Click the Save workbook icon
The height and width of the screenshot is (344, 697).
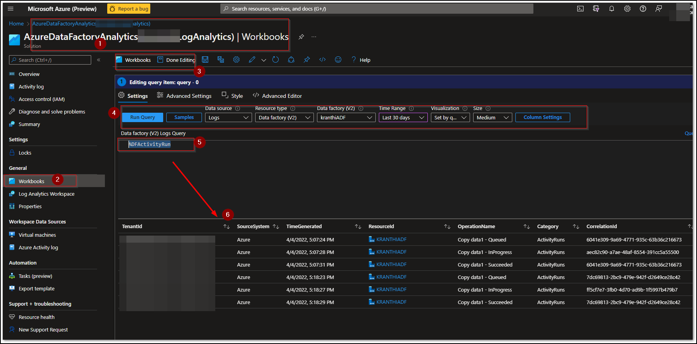(x=205, y=59)
